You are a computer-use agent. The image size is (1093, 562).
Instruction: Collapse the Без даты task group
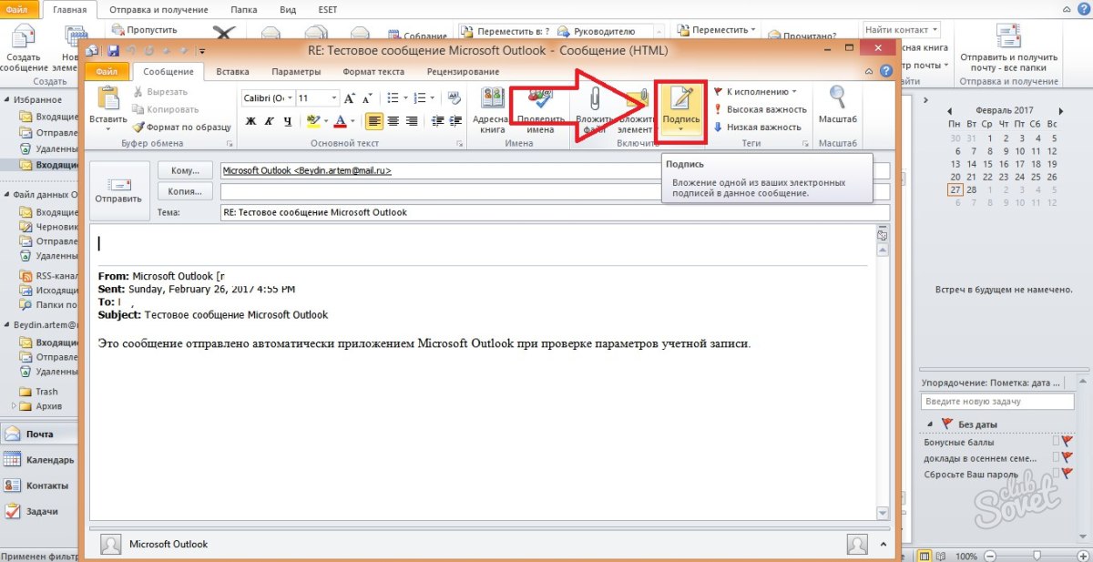tap(930, 424)
